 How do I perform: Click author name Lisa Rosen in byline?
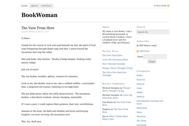pyautogui.click(x=29, y=32)
